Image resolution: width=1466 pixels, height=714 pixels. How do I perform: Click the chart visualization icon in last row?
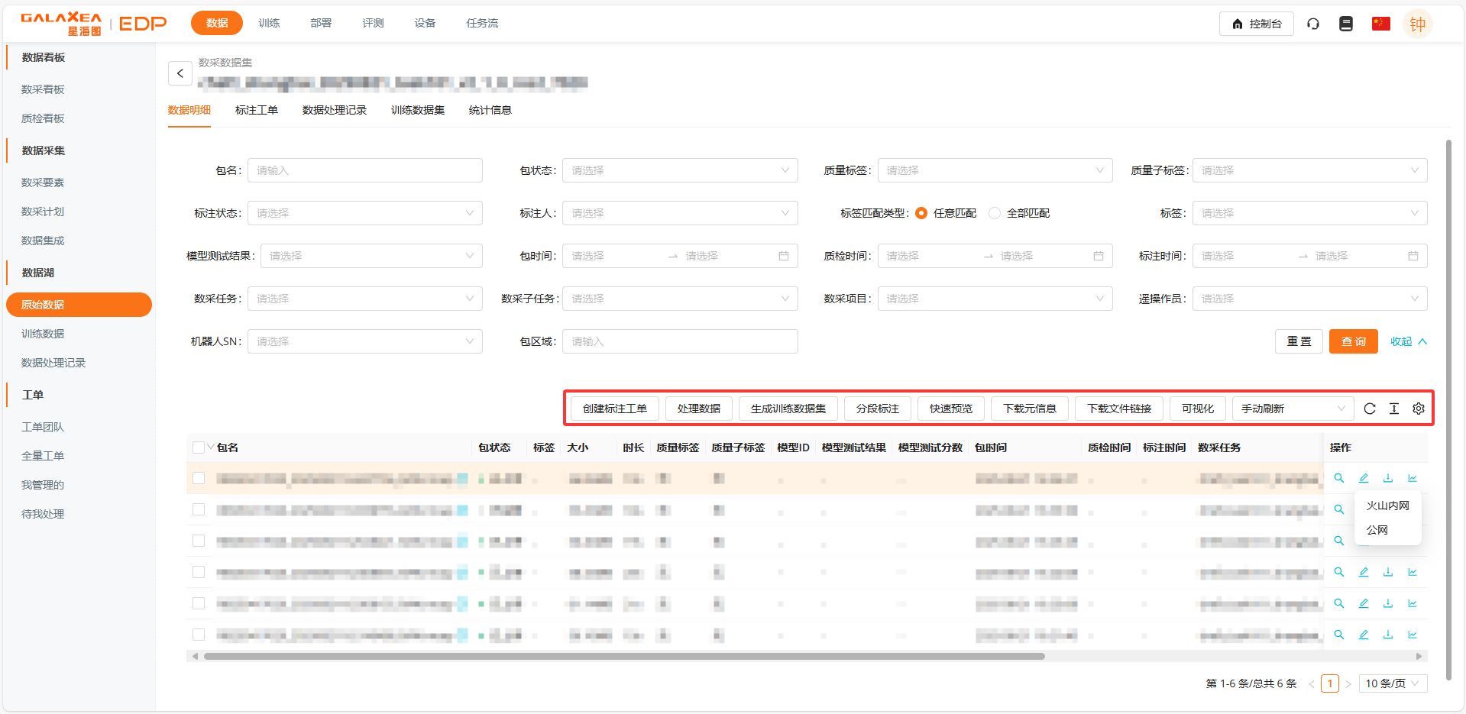tap(1413, 635)
